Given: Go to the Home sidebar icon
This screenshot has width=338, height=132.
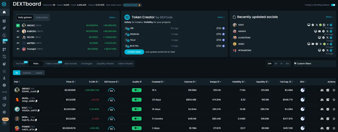Looking at the screenshot, I should pyautogui.click(x=4, y=12).
